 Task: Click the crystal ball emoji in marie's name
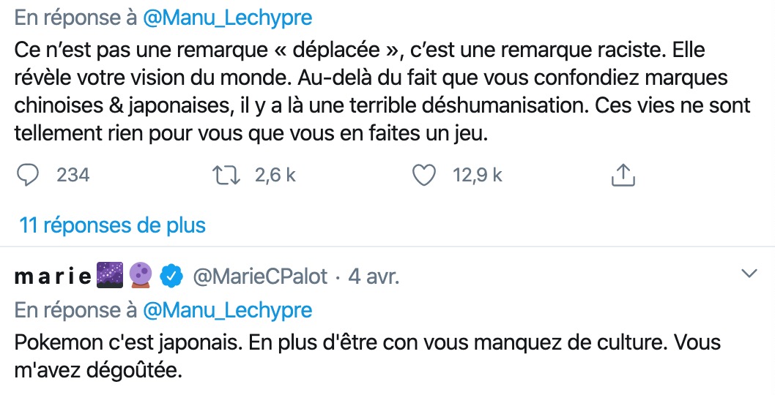[x=141, y=276]
